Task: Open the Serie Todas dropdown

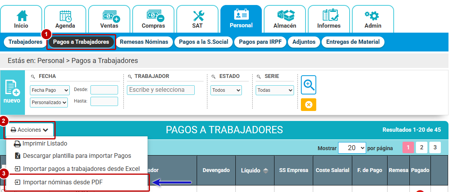Action: tap(274, 90)
